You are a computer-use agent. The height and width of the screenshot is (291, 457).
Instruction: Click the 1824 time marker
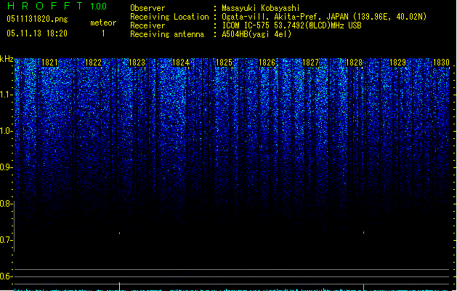point(180,63)
